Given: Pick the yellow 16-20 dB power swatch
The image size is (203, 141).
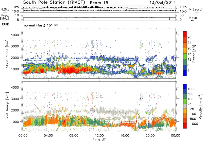Looking at the screenshot, I should [185, 51].
